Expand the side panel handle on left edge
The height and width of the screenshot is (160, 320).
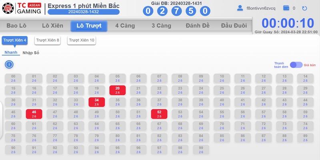click(1, 120)
